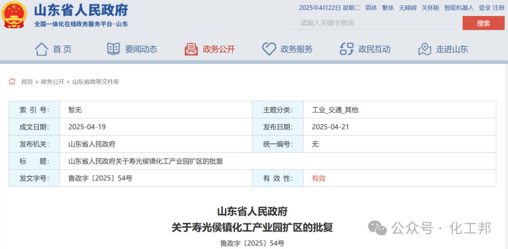Screen dimensions: 508x249
Task: Open the 智能机器人 assistant
Action: (x=459, y=8)
